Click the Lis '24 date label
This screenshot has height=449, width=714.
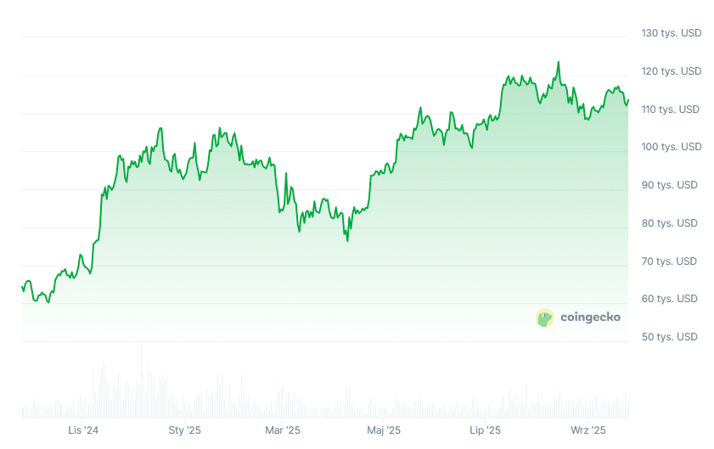83,431
